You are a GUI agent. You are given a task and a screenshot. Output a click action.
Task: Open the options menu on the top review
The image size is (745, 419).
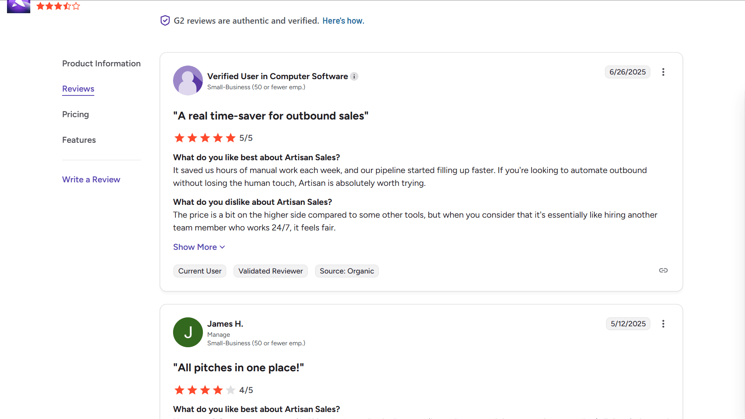(663, 72)
